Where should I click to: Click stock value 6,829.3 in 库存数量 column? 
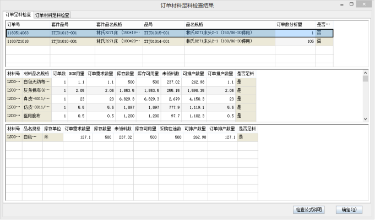point(126,99)
